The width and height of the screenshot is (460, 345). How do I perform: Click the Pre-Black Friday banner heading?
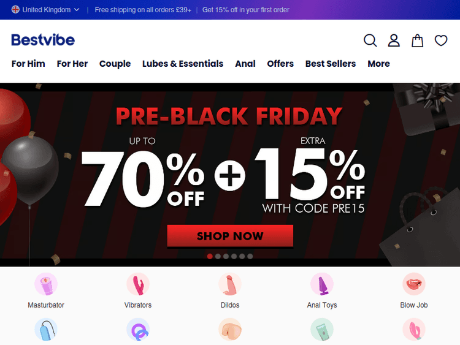(229, 116)
